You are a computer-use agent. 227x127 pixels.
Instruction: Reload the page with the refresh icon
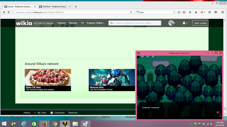[131, 12]
